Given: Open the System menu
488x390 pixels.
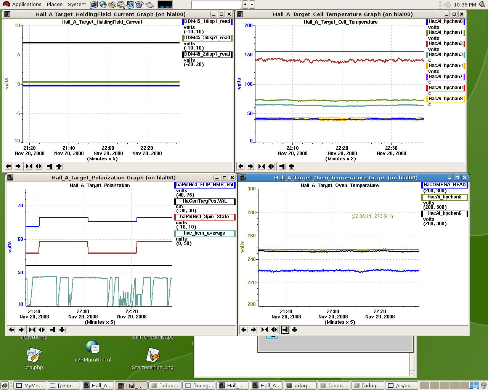Looking at the screenshot, I should pos(77,5).
